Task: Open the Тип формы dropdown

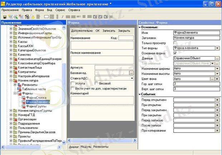Action: 217,48
